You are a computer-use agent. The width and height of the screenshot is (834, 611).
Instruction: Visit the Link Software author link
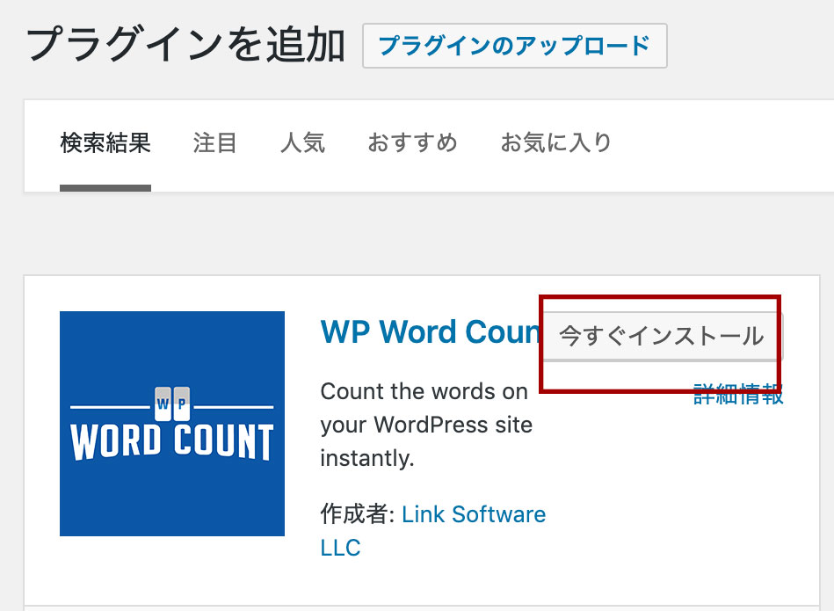[x=473, y=514]
